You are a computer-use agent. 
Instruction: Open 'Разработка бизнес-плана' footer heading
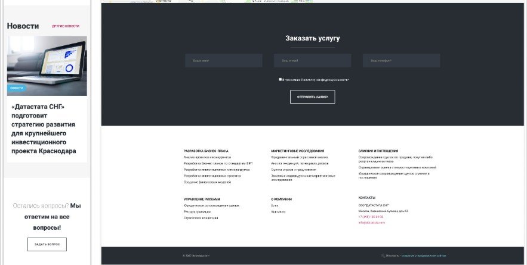click(x=206, y=151)
